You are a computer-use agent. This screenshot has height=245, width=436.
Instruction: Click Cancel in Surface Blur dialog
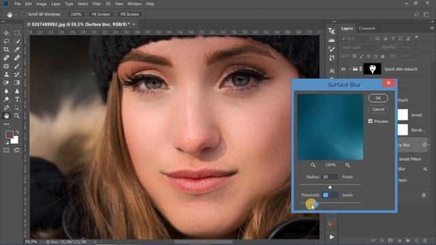click(x=378, y=109)
